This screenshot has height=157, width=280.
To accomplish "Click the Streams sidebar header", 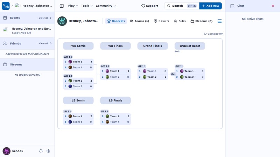I will tap(27, 65).
